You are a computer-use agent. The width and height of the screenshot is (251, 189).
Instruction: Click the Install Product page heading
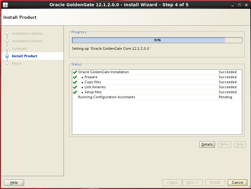(20, 17)
